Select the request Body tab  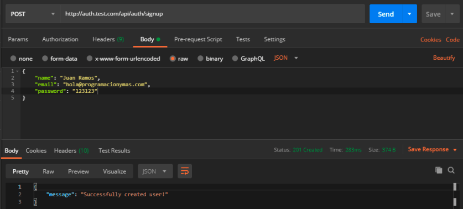coord(150,39)
